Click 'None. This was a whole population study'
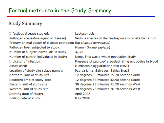This screenshot has height=123, width=164. [105, 57]
